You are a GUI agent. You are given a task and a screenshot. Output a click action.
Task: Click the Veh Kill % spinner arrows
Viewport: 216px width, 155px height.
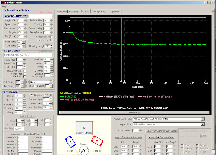click(x=128, y=146)
